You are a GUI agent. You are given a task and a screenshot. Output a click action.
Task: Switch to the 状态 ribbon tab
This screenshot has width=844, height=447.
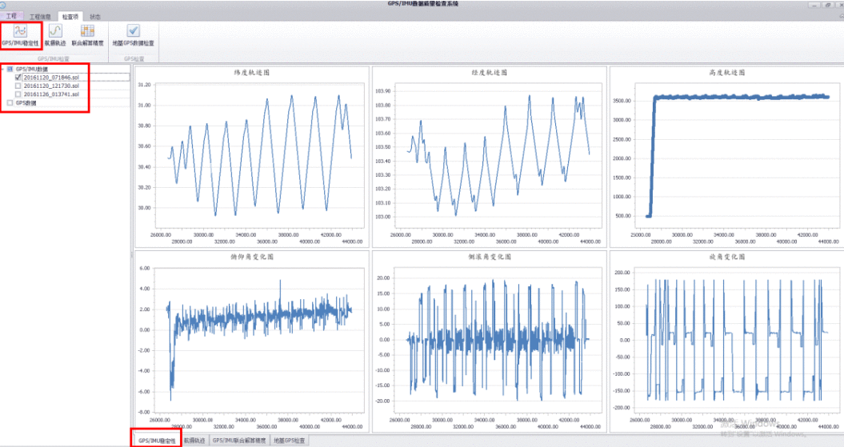(x=94, y=17)
